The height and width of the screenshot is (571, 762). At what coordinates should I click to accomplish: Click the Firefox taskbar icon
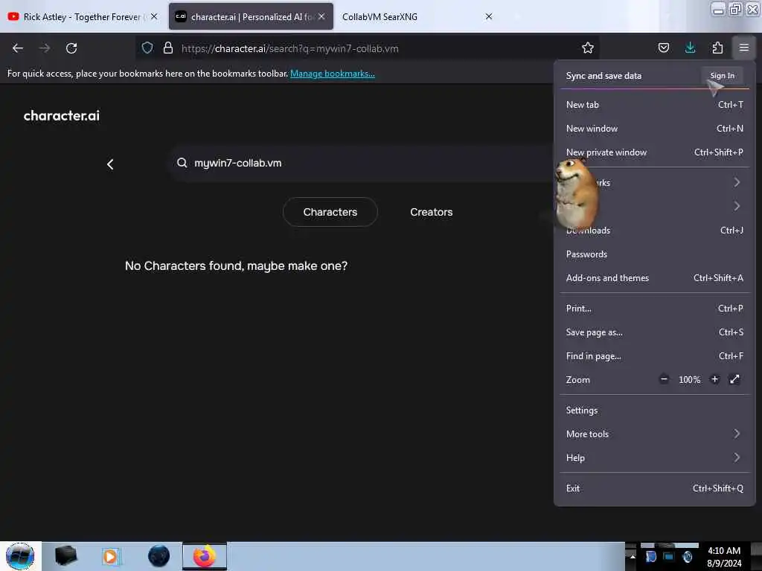[x=205, y=556]
